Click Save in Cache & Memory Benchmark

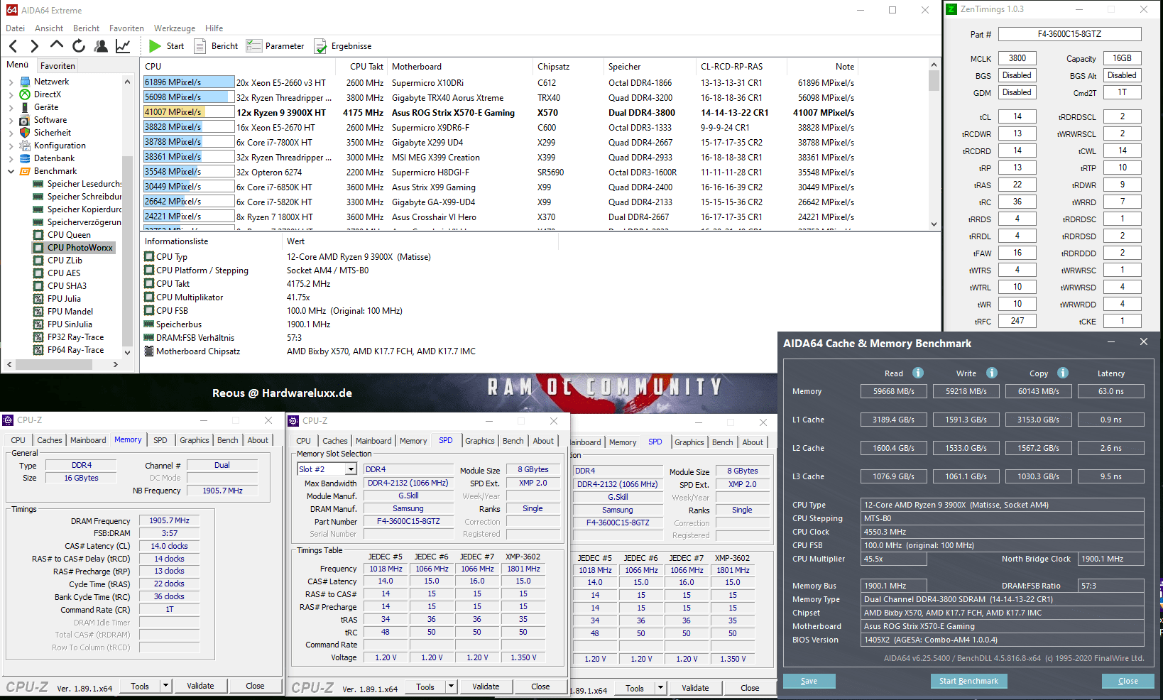(x=809, y=681)
